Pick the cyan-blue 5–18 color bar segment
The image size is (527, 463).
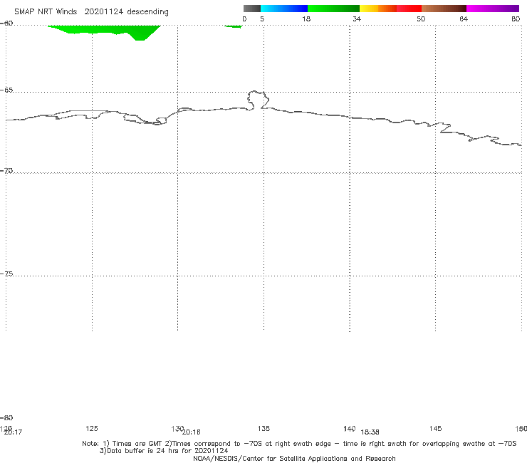click(x=284, y=9)
